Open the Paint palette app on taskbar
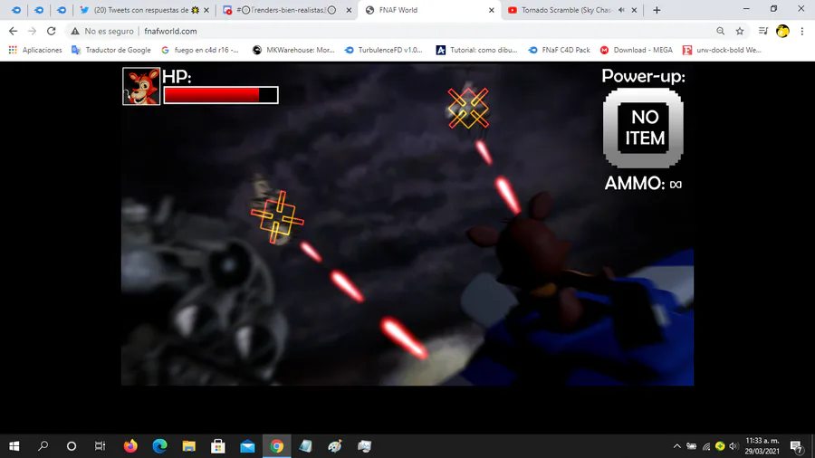This screenshot has height=458, width=815. pyautogui.click(x=335, y=446)
